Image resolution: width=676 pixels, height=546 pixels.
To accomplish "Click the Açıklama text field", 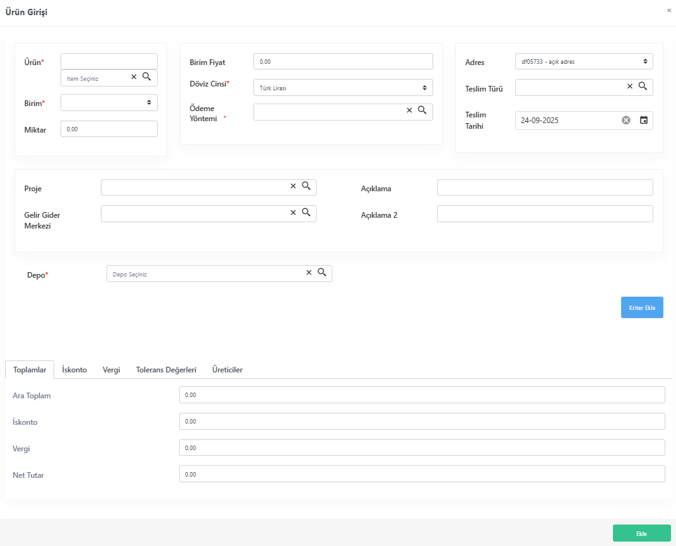I will click(x=545, y=187).
